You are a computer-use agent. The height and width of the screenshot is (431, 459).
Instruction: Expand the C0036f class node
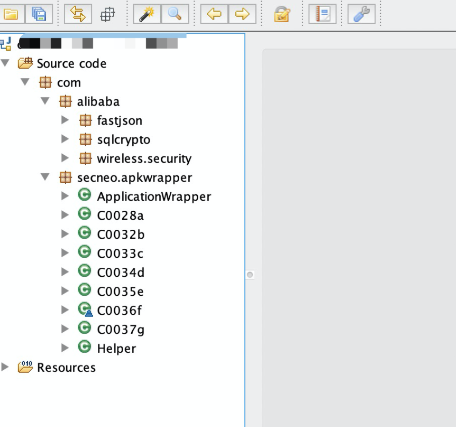65,310
